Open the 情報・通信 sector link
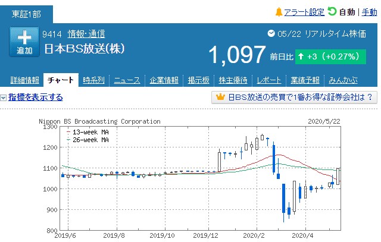 click(x=86, y=34)
